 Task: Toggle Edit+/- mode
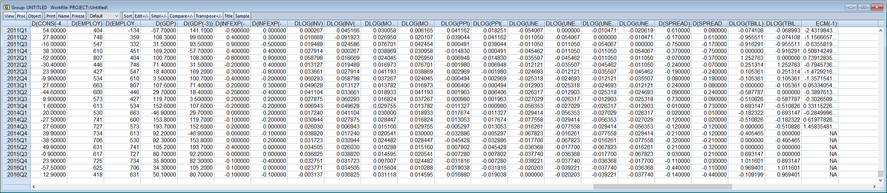(142, 16)
